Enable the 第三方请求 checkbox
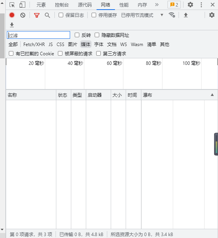The height and width of the screenshot is (238, 218). 98,53
